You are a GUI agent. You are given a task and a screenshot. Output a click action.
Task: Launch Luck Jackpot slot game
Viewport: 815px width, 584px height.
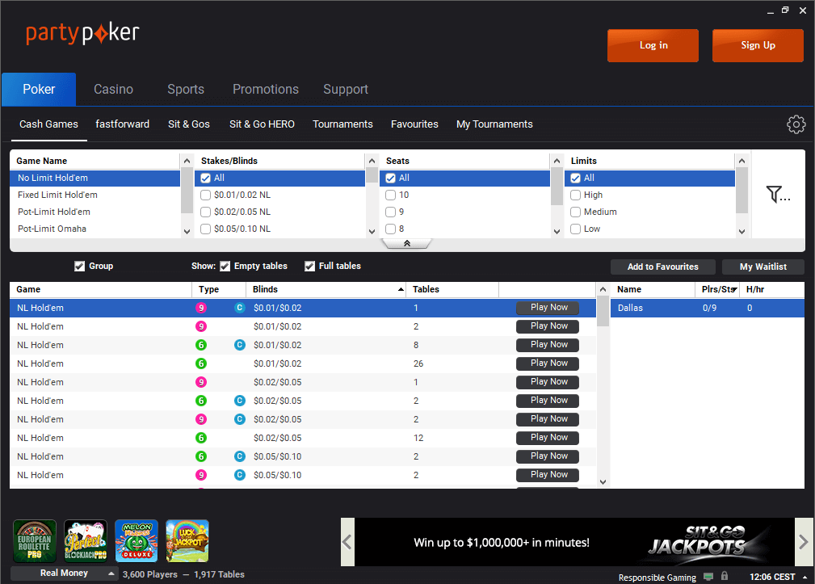pyautogui.click(x=187, y=541)
